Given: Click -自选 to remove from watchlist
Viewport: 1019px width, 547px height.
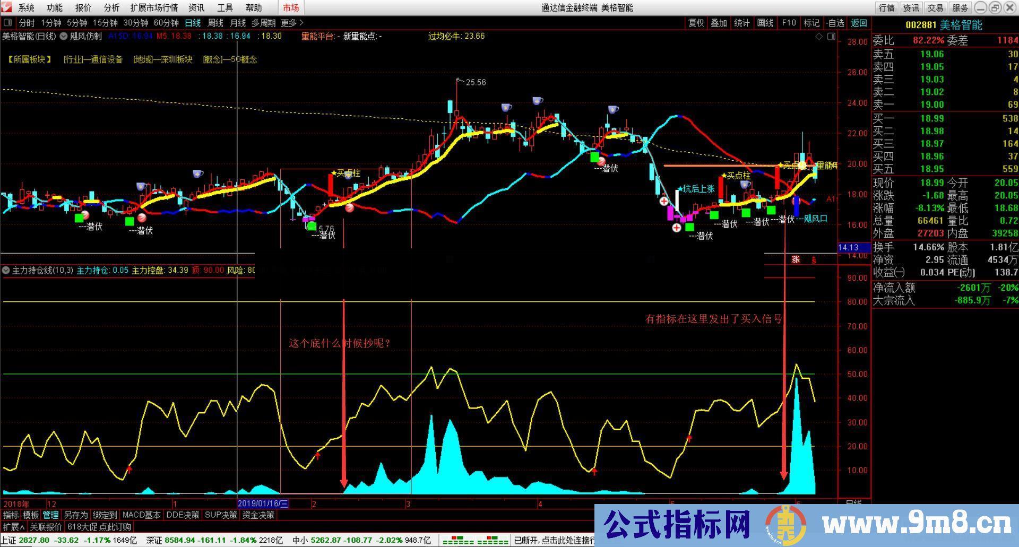Looking at the screenshot, I should tap(835, 23).
